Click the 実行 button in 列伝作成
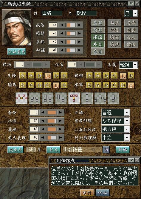 click(87, 193)
